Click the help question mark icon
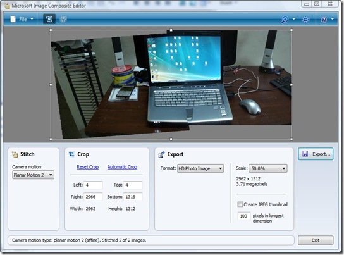Viewport: 344px width, 255px height. click(324, 20)
